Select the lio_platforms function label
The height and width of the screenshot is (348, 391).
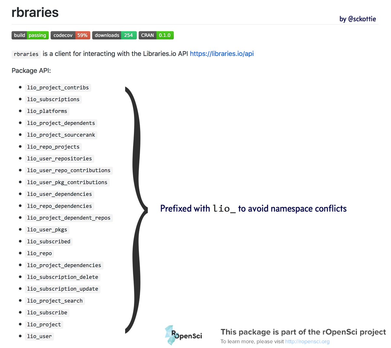click(x=47, y=111)
